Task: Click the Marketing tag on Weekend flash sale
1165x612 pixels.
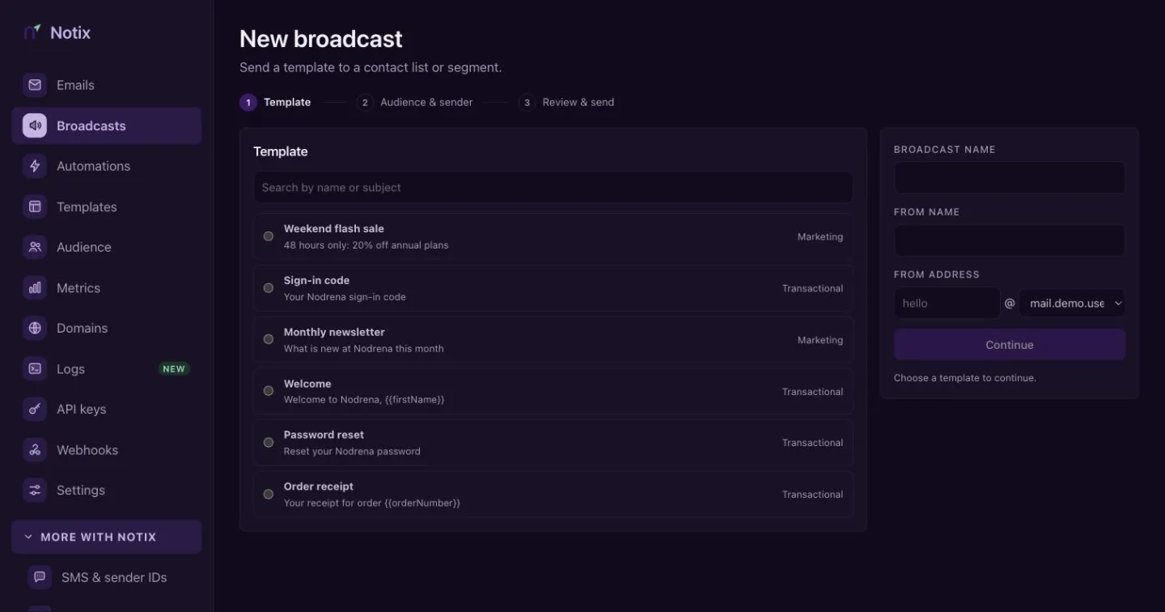Action: coord(820,236)
